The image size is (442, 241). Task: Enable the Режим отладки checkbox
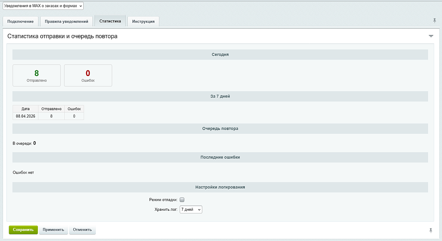(182, 200)
